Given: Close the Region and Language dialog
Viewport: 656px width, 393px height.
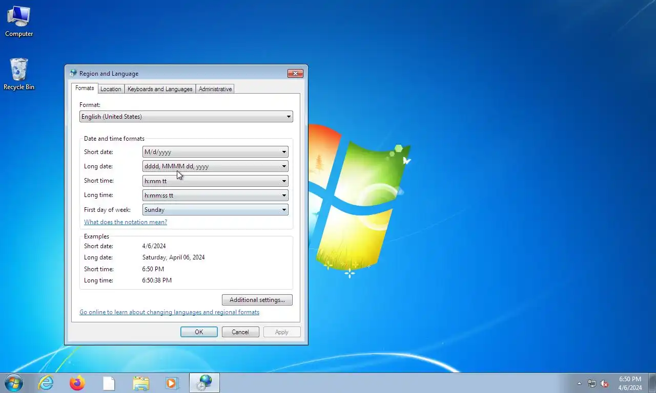Looking at the screenshot, I should 295,74.
